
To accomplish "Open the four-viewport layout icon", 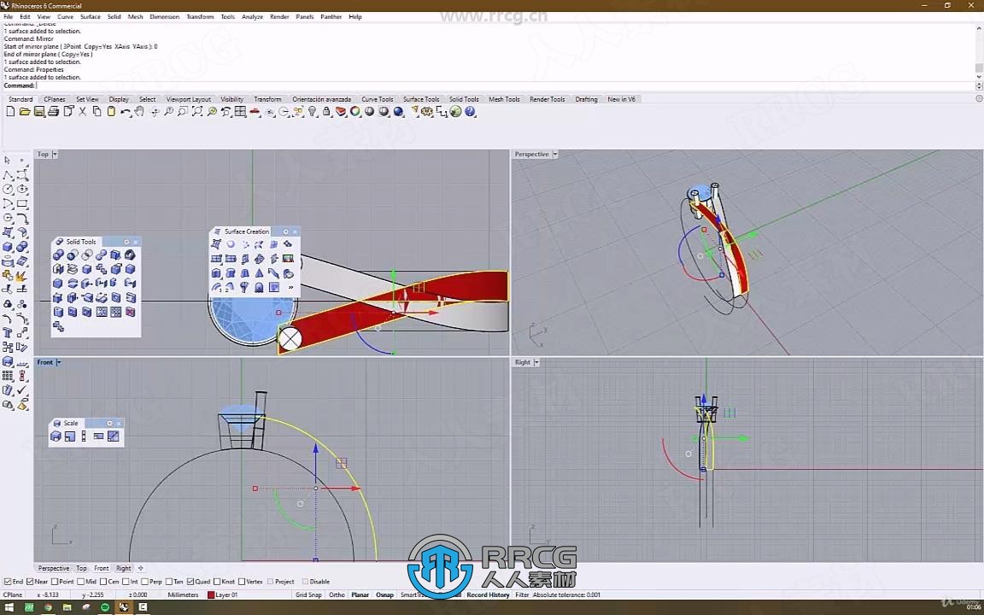I will tap(240, 112).
